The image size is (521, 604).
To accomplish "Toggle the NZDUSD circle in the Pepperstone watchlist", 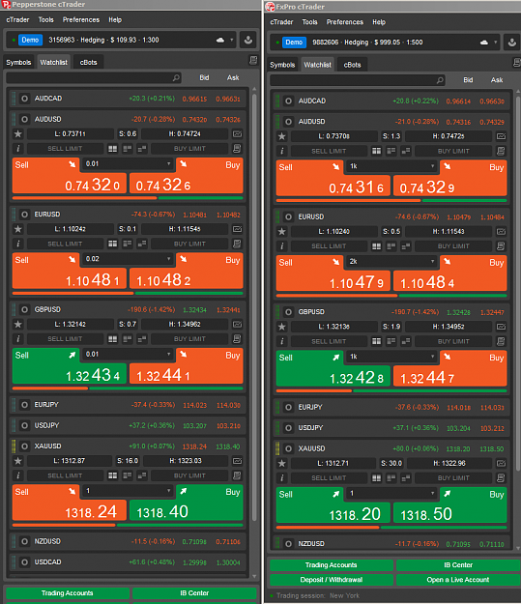I will pos(25,541).
